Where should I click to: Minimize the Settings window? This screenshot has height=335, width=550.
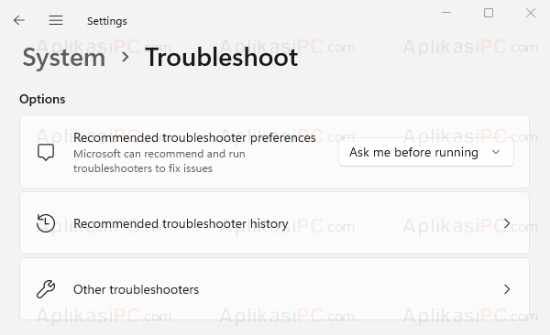446,13
